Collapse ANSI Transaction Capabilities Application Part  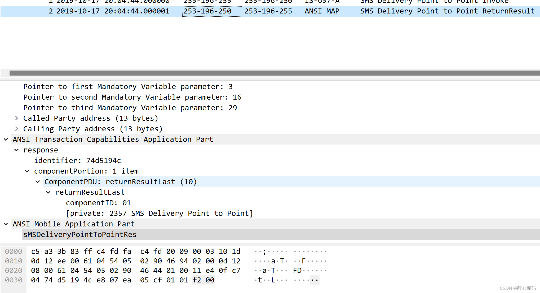pyautogui.click(x=6, y=139)
